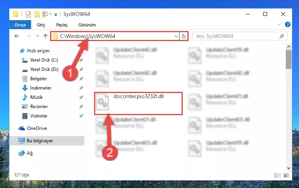Click the New folder icon in title bar

(x=37, y=14)
